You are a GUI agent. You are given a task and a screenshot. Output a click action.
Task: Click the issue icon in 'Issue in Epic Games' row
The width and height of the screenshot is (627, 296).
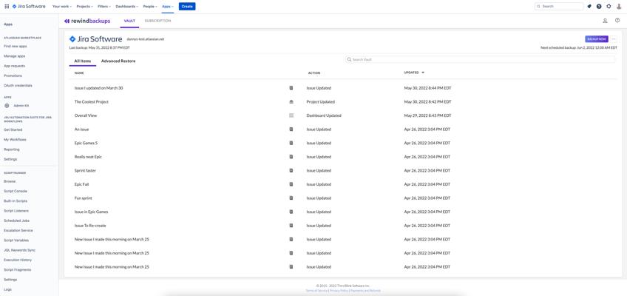291,212
